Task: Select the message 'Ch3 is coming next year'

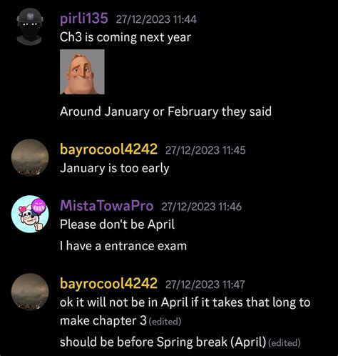Action: (126, 37)
